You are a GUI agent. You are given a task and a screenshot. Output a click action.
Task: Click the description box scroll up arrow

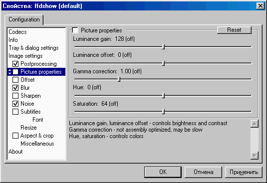255,124
